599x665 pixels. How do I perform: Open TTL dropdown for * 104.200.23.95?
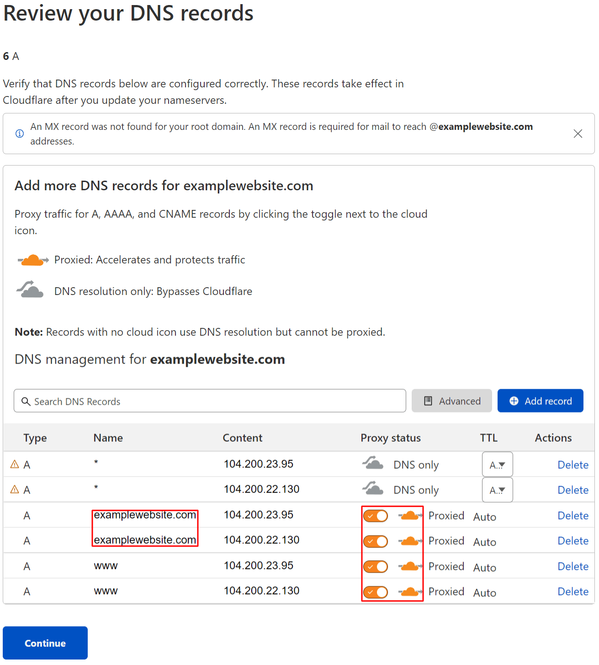pyautogui.click(x=497, y=465)
